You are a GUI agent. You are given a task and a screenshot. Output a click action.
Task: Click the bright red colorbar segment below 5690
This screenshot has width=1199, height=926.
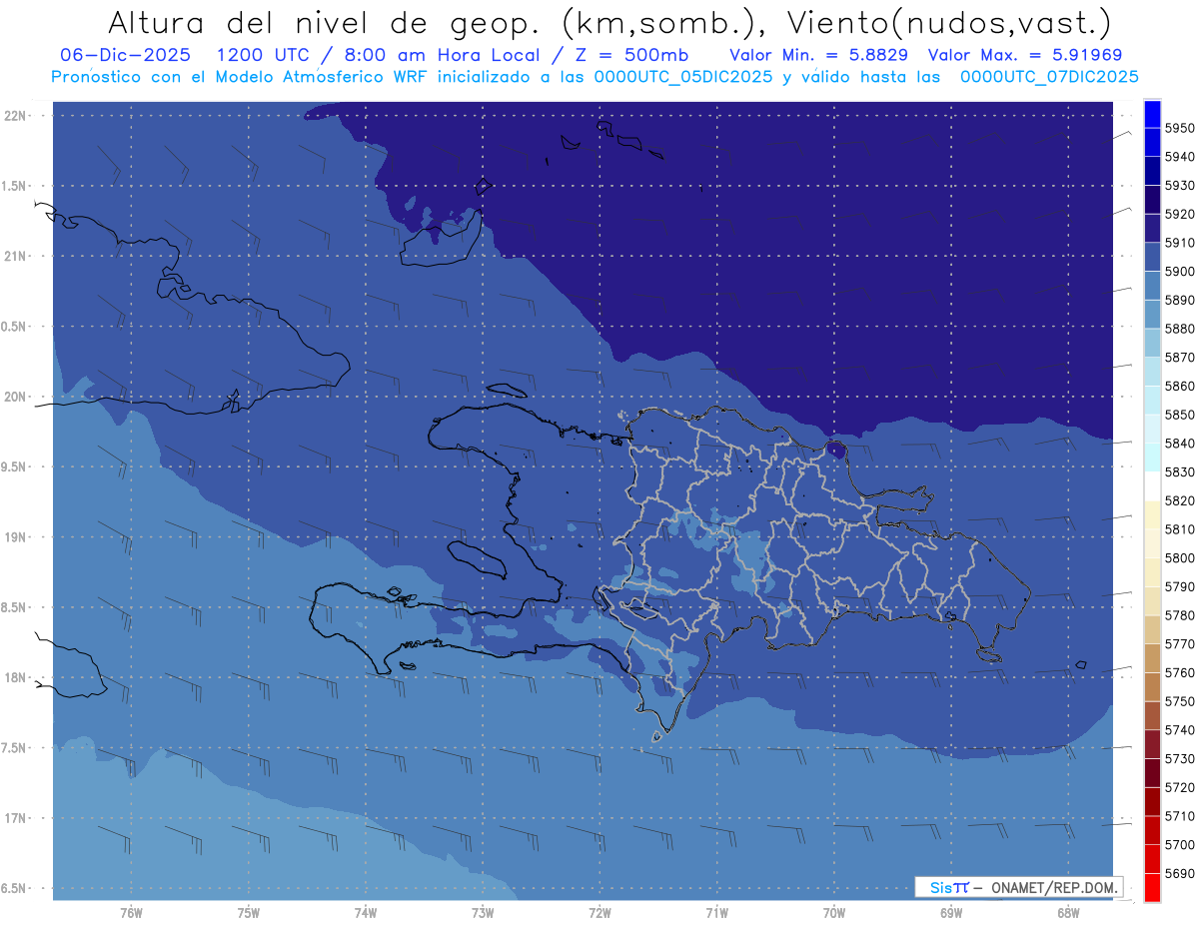[x=1152, y=887]
